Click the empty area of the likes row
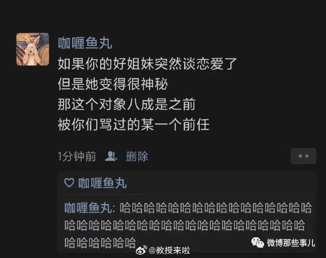The image size is (326, 258). [x=220, y=183]
